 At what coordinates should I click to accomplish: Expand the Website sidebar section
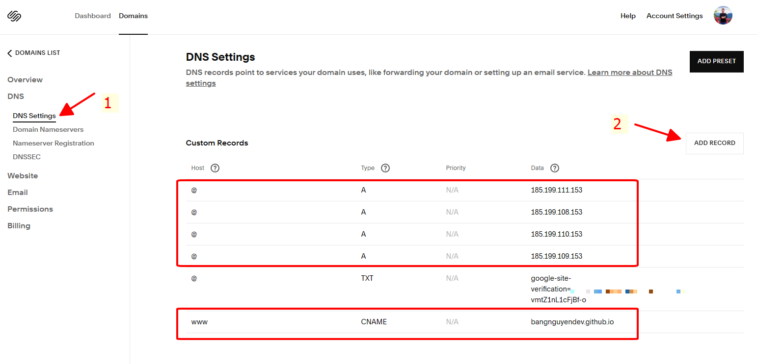(23, 176)
